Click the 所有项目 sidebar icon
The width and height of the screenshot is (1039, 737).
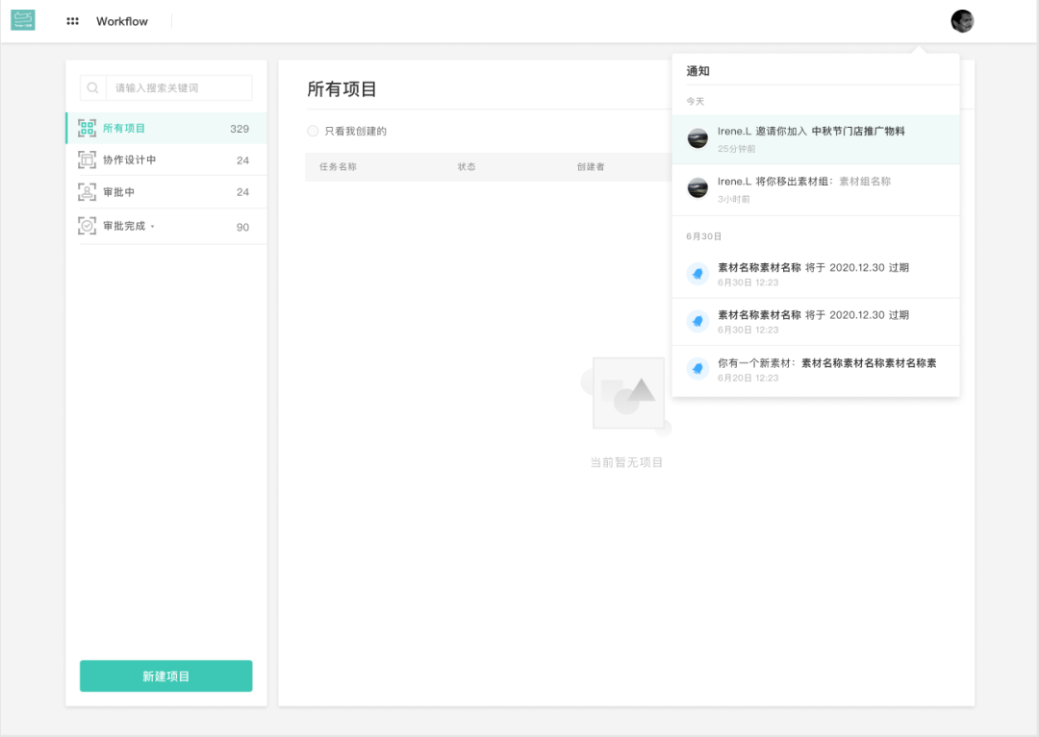click(87, 129)
